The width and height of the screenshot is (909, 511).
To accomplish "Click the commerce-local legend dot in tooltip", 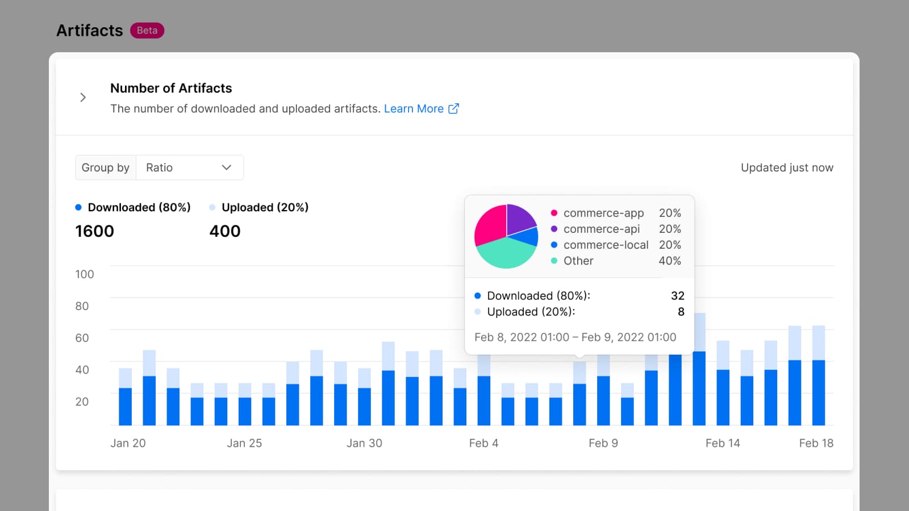I will pyautogui.click(x=554, y=245).
